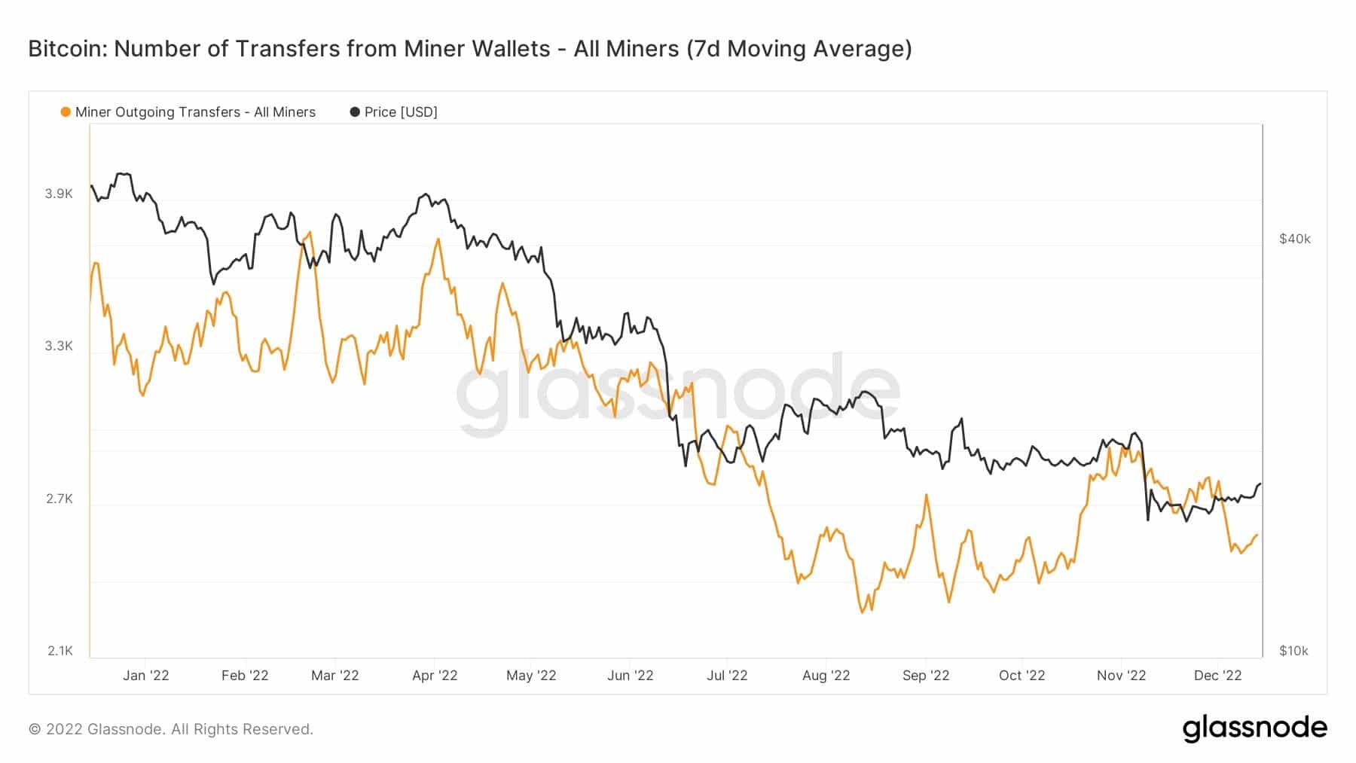The image size is (1356, 763).
Task: Click the glassnode watermark in chart center
Action: coord(678,392)
